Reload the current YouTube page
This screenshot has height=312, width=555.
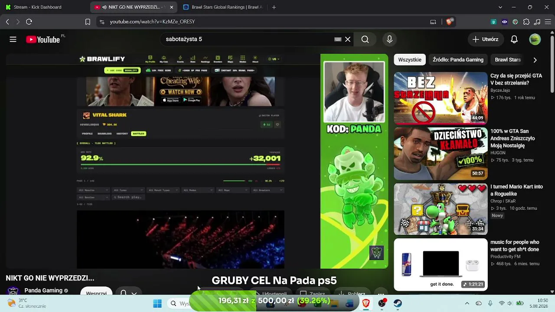29,22
